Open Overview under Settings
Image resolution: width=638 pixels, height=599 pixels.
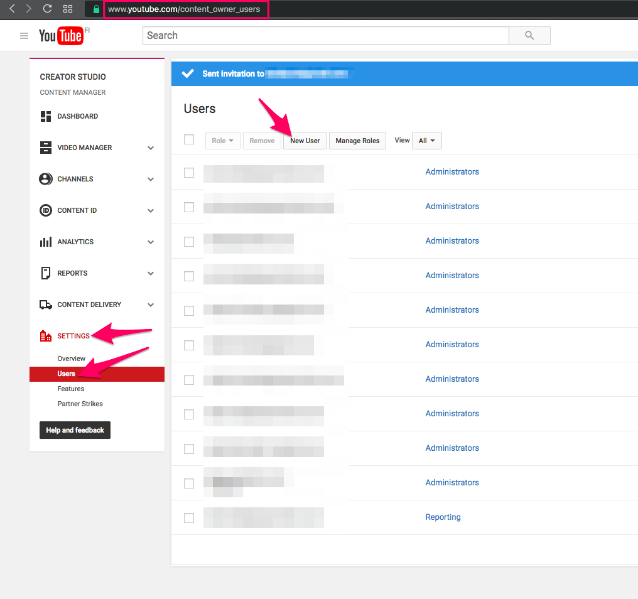71,359
